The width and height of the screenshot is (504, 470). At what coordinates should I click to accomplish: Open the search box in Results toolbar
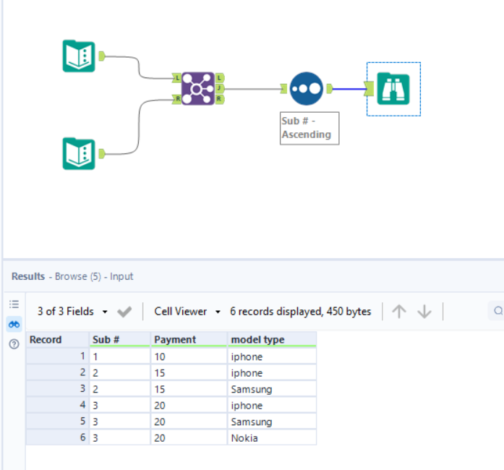pos(497,311)
